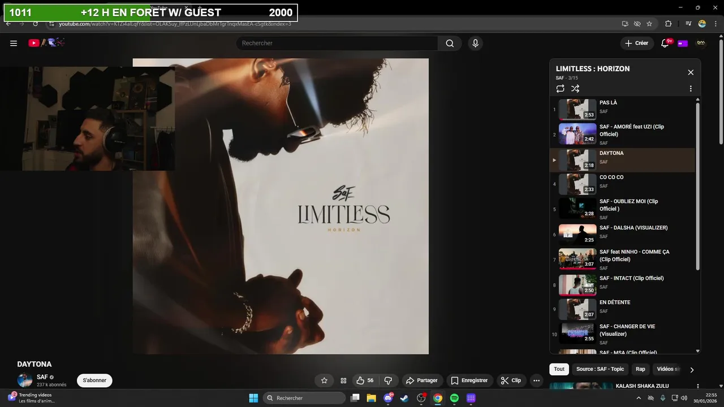The image size is (724, 407).
Task: Go to the YouTube home logo
Action: point(47,43)
